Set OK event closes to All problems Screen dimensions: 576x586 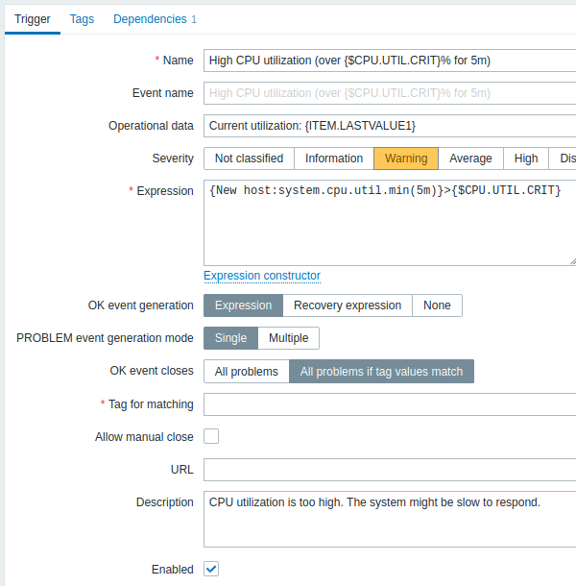246,372
